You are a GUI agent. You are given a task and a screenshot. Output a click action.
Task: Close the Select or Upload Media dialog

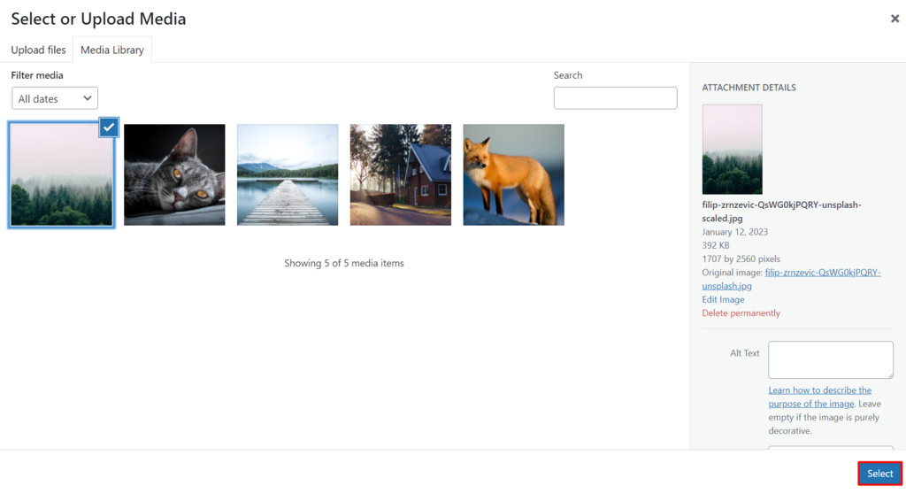coord(894,19)
